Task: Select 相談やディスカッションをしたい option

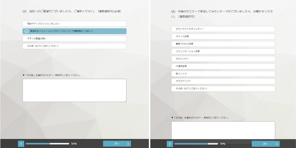Action: 74,24
